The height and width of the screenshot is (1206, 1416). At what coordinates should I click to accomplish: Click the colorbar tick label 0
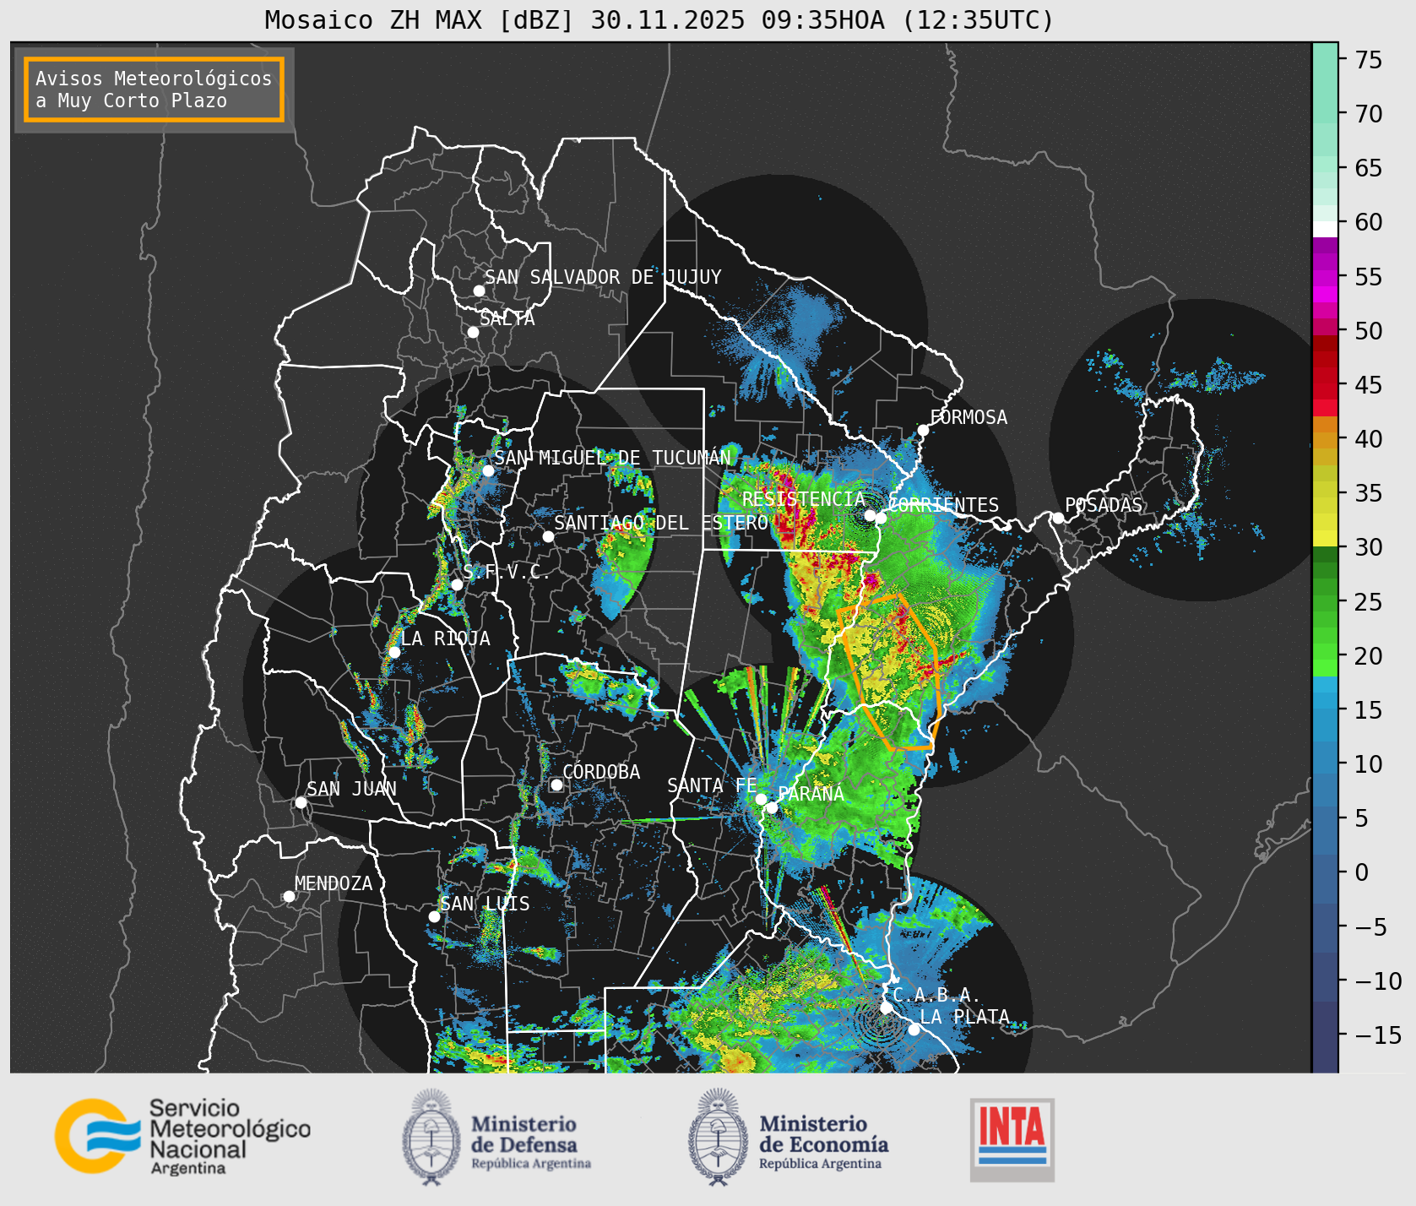coord(1362,872)
